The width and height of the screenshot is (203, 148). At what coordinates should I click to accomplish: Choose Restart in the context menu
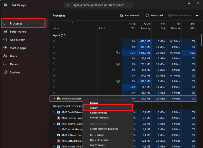[x=108, y=108]
